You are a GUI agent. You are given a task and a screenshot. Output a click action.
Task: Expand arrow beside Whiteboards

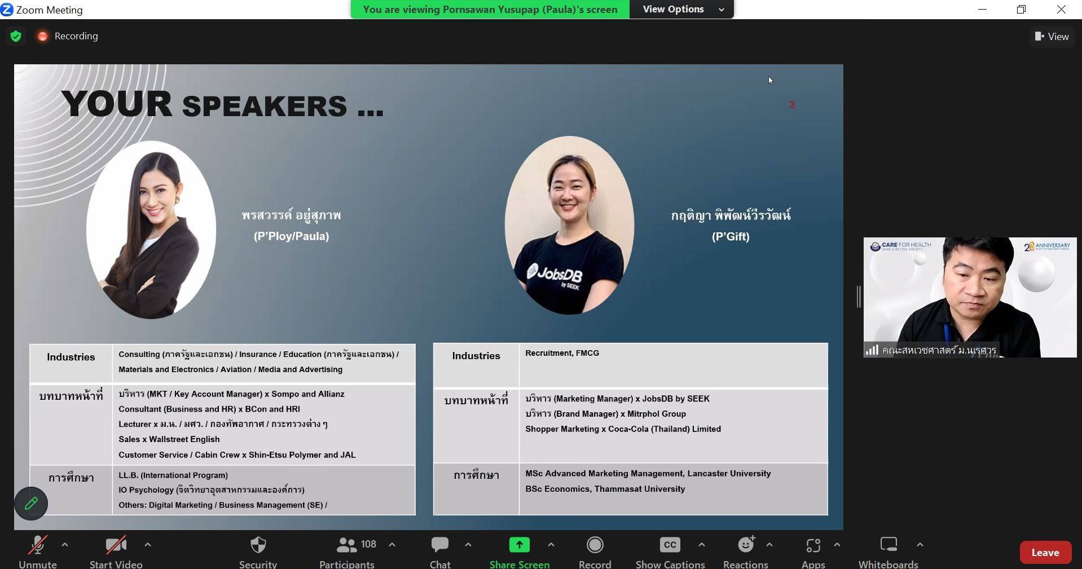pyautogui.click(x=920, y=545)
